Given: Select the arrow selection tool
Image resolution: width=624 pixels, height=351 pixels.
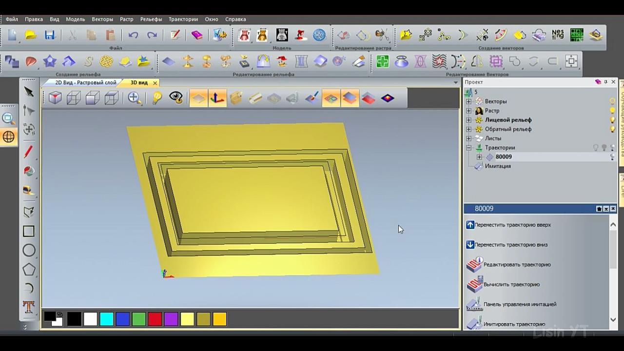Looking at the screenshot, I should pos(29,92).
